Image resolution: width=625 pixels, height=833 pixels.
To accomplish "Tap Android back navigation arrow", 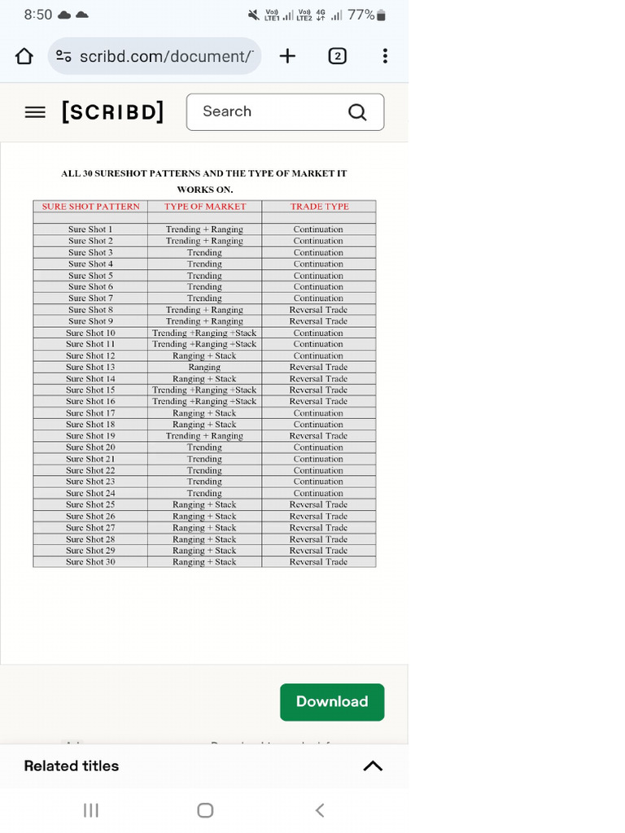I will (319, 810).
